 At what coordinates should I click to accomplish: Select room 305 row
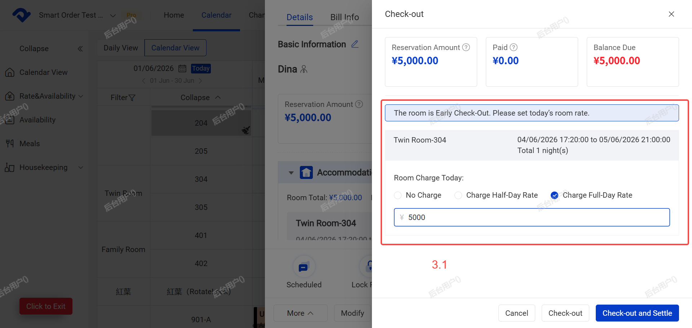click(201, 207)
